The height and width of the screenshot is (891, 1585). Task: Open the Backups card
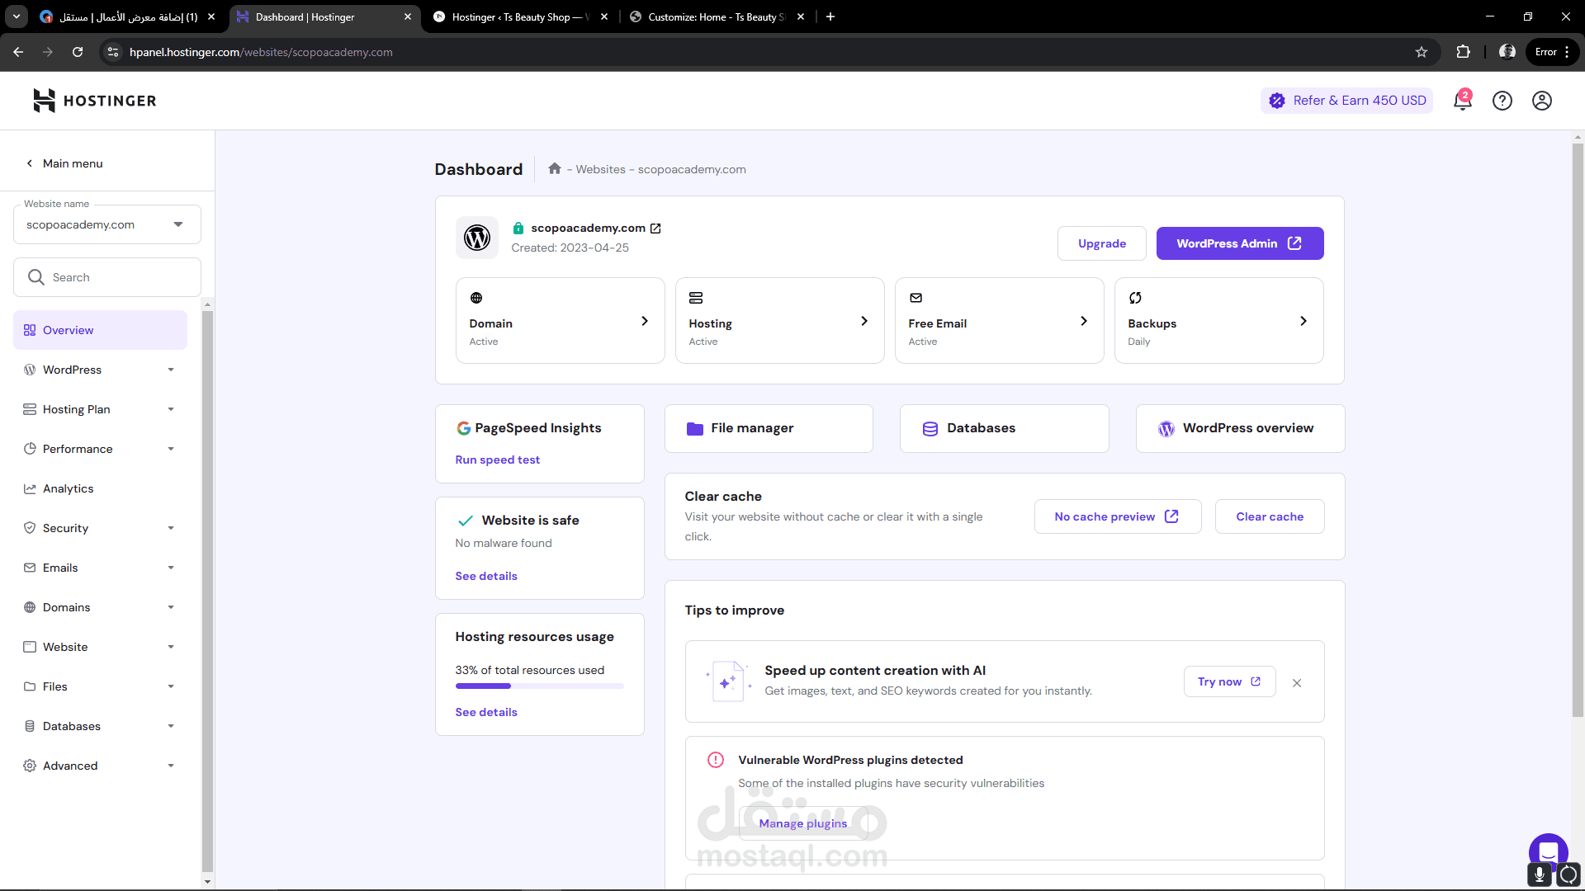[1218, 321]
